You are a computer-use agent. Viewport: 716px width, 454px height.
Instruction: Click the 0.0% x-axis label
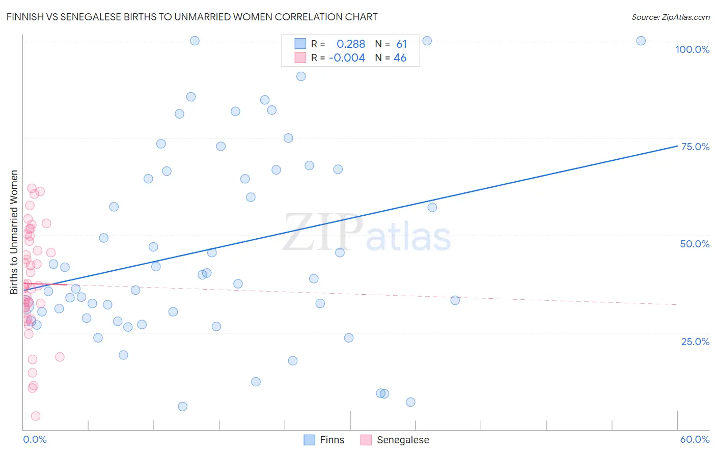coord(35,439)
